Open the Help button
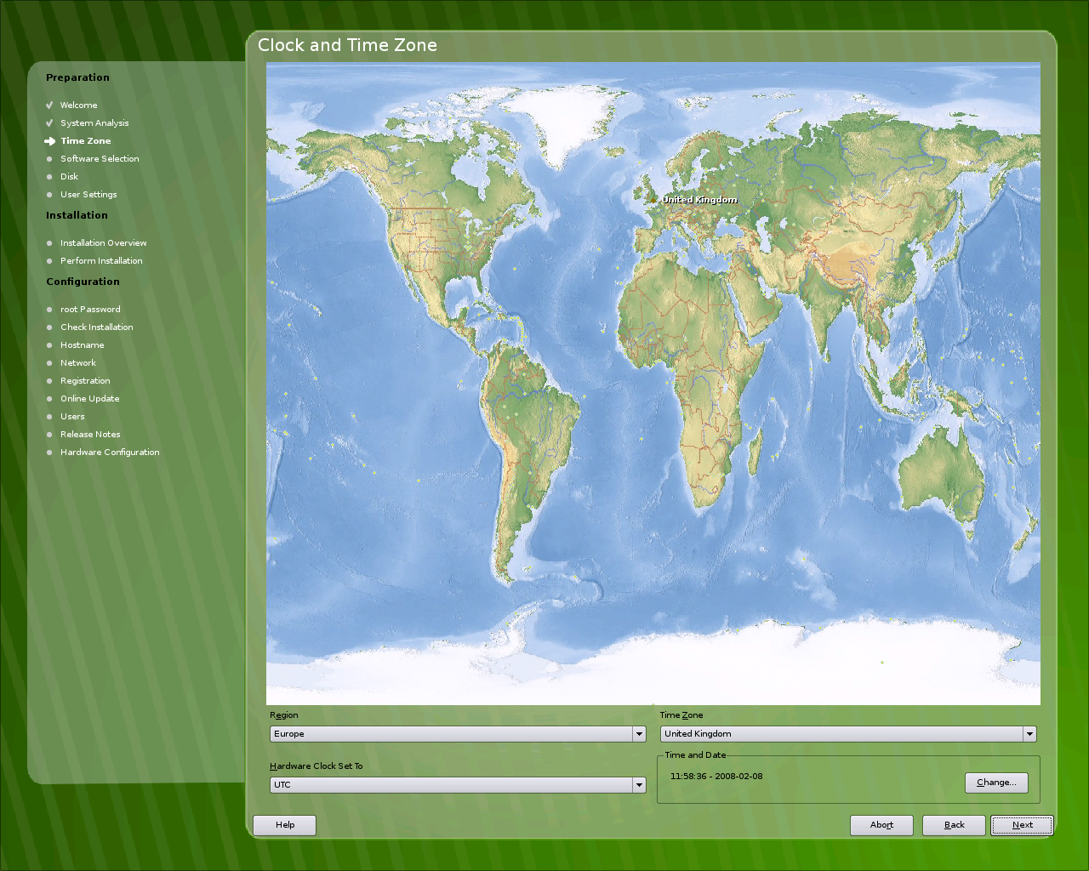 tap(284, 825)
